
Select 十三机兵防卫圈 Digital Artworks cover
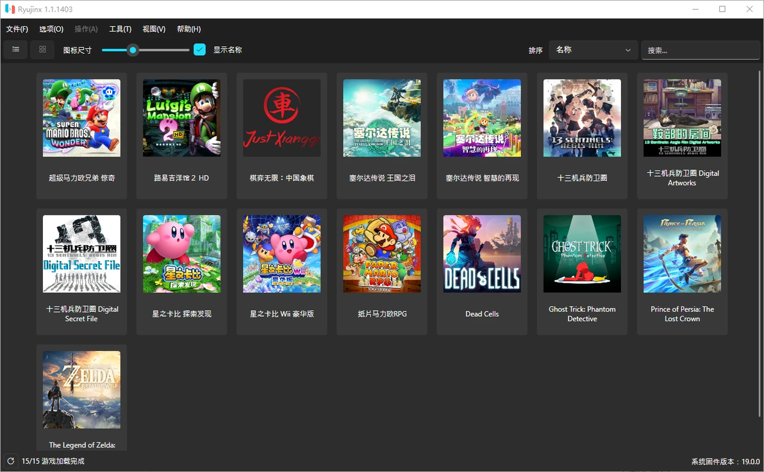pos(682,118)
